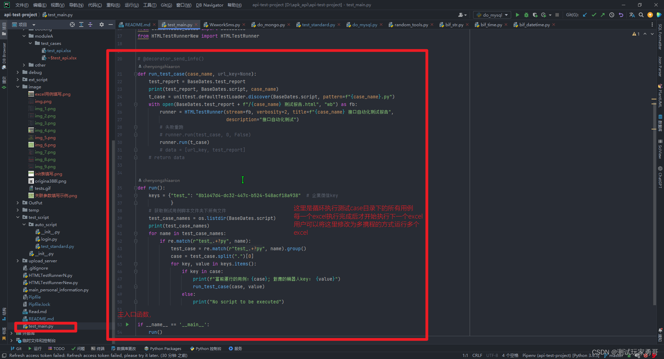Open the user account icon dropdown
This screenshot has height=359, width=664.
point(462,15)
